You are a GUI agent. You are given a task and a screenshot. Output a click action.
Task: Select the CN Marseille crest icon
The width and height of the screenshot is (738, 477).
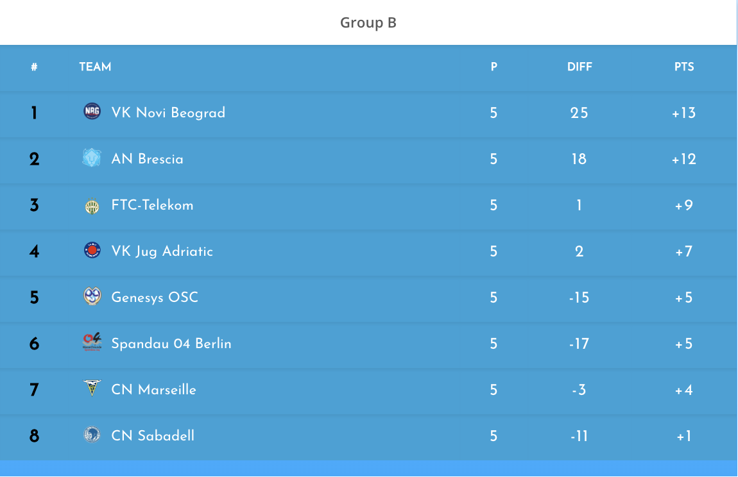tap(92, 388)
